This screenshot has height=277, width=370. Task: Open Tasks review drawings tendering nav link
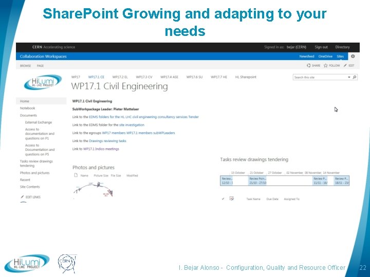[x=36, y=163]
